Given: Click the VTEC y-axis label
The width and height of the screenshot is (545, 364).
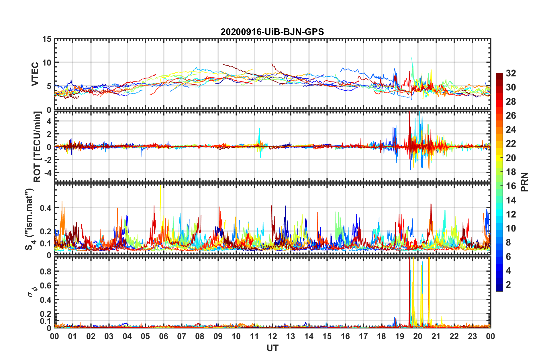Looking at the screenshot, I should 35,74.
